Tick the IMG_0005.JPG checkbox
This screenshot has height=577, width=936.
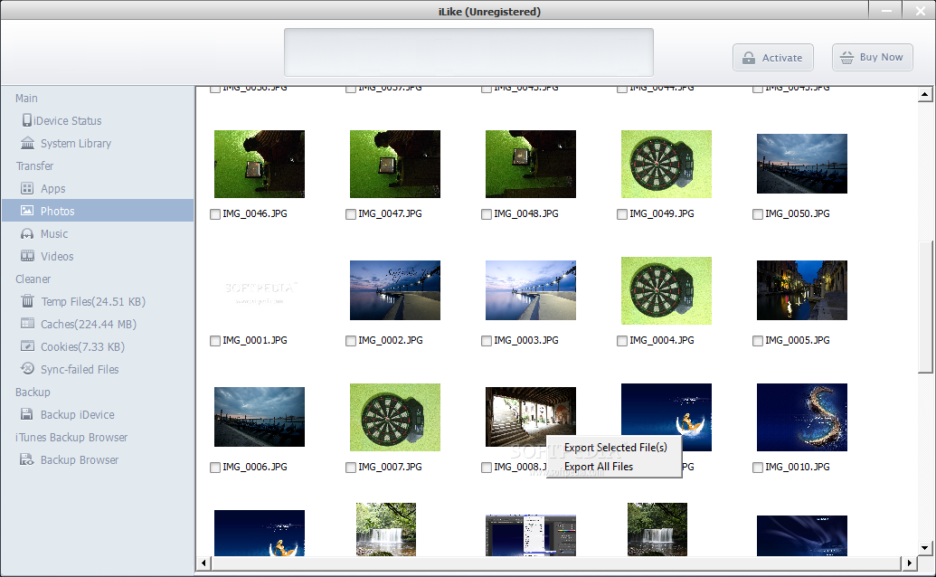(758, 341)
